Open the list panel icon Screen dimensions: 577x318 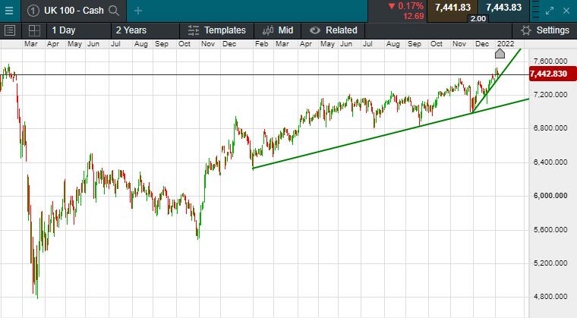pos(10,30)
